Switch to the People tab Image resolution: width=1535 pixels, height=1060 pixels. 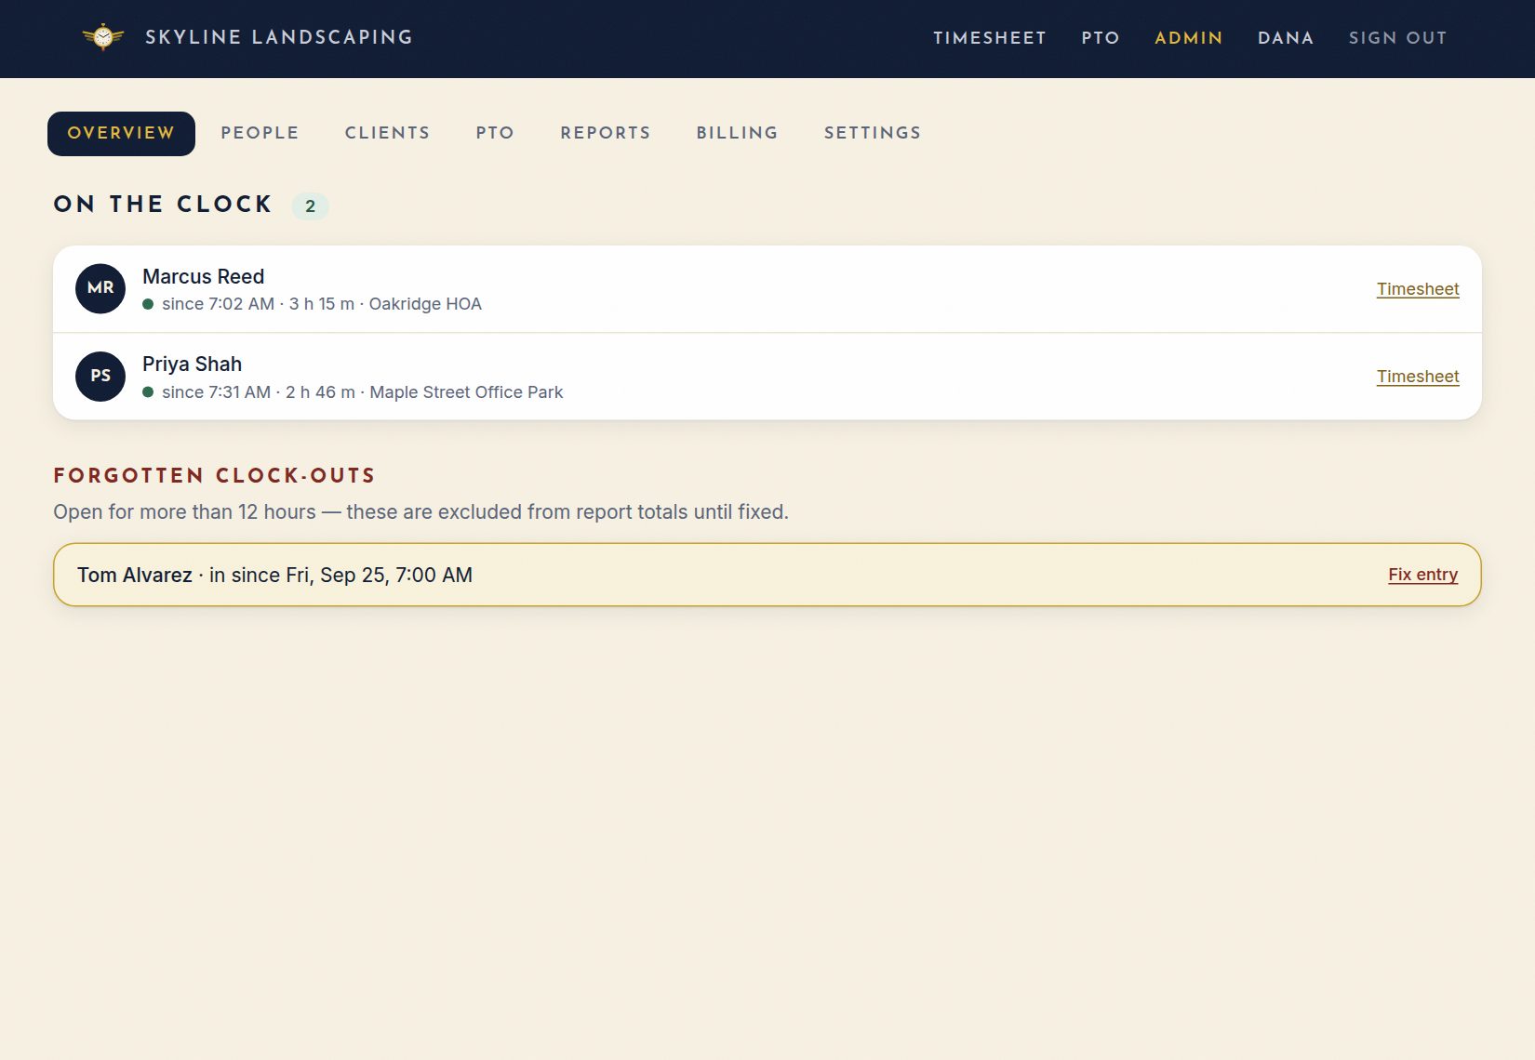(260, 134)
